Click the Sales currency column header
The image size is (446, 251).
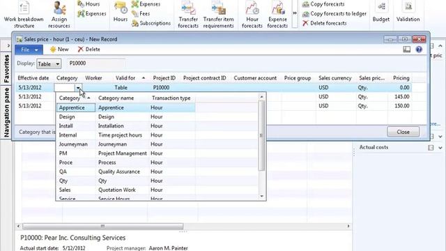[x=334, y=78]
